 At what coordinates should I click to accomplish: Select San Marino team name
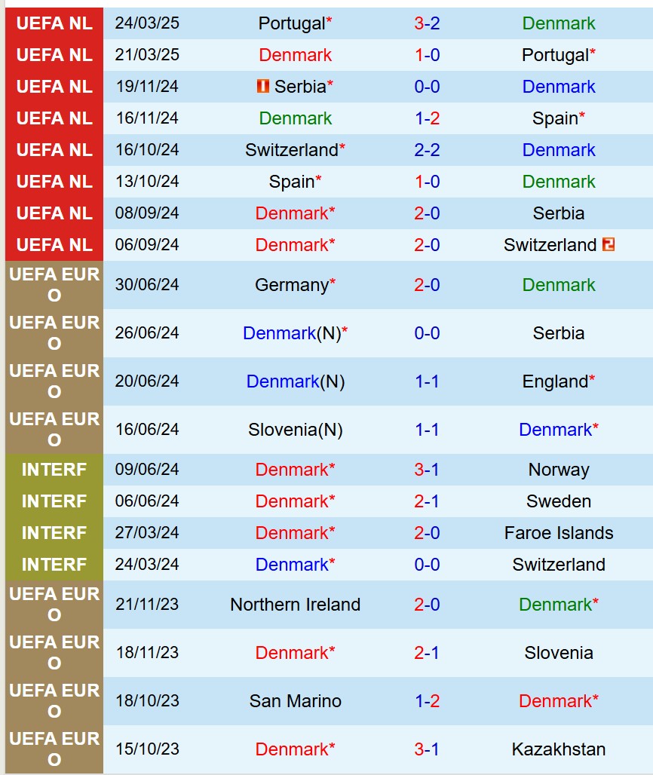(x=295, y=701)
